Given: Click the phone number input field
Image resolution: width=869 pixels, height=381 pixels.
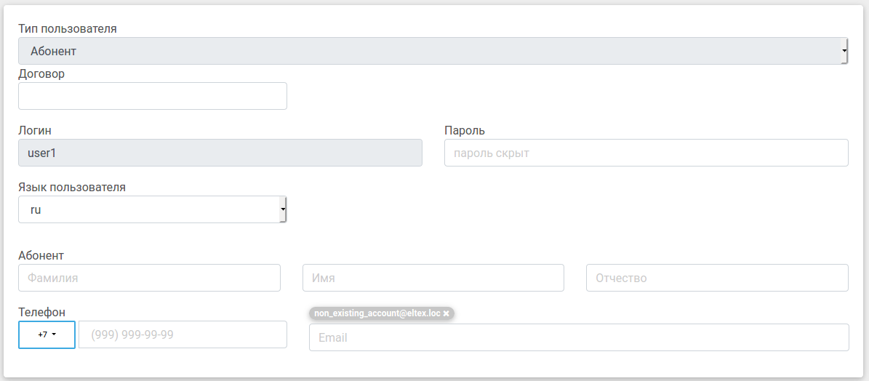Looking at the screenshot, I should coord(183,334).
